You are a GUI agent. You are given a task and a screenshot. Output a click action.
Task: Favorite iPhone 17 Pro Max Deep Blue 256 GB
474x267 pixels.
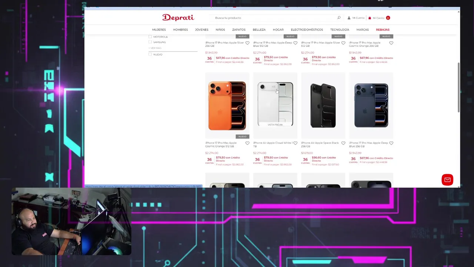391,143
